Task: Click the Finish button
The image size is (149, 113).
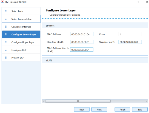Action: coord(122,110)
